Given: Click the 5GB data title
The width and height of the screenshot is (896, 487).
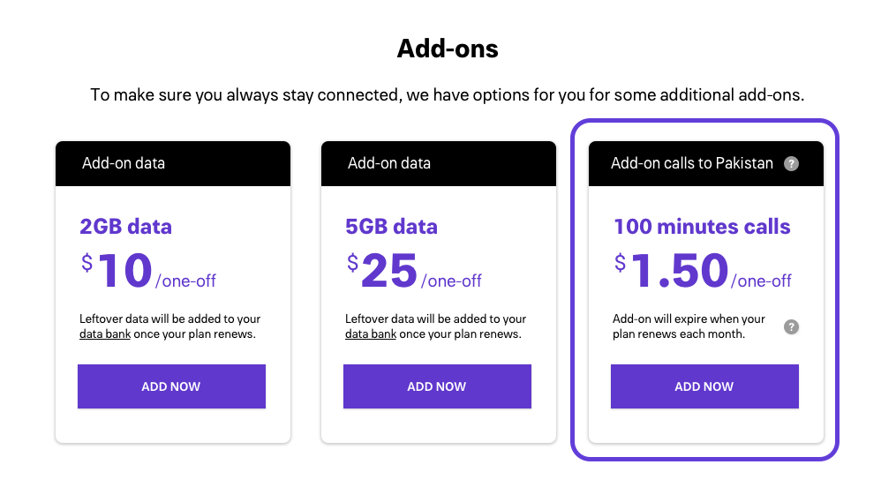Looking at the screenshot, I should point(391,227).
